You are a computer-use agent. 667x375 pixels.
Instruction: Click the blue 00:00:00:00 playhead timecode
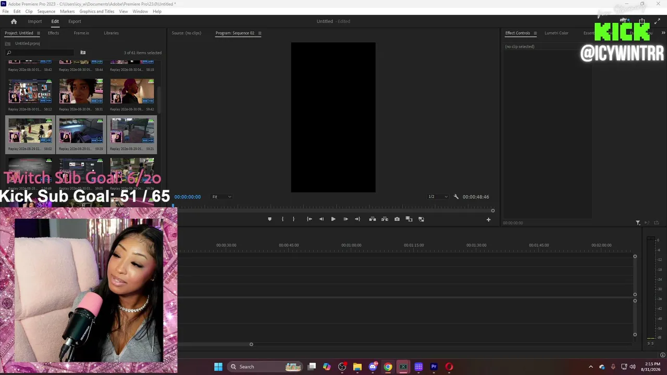188,197
